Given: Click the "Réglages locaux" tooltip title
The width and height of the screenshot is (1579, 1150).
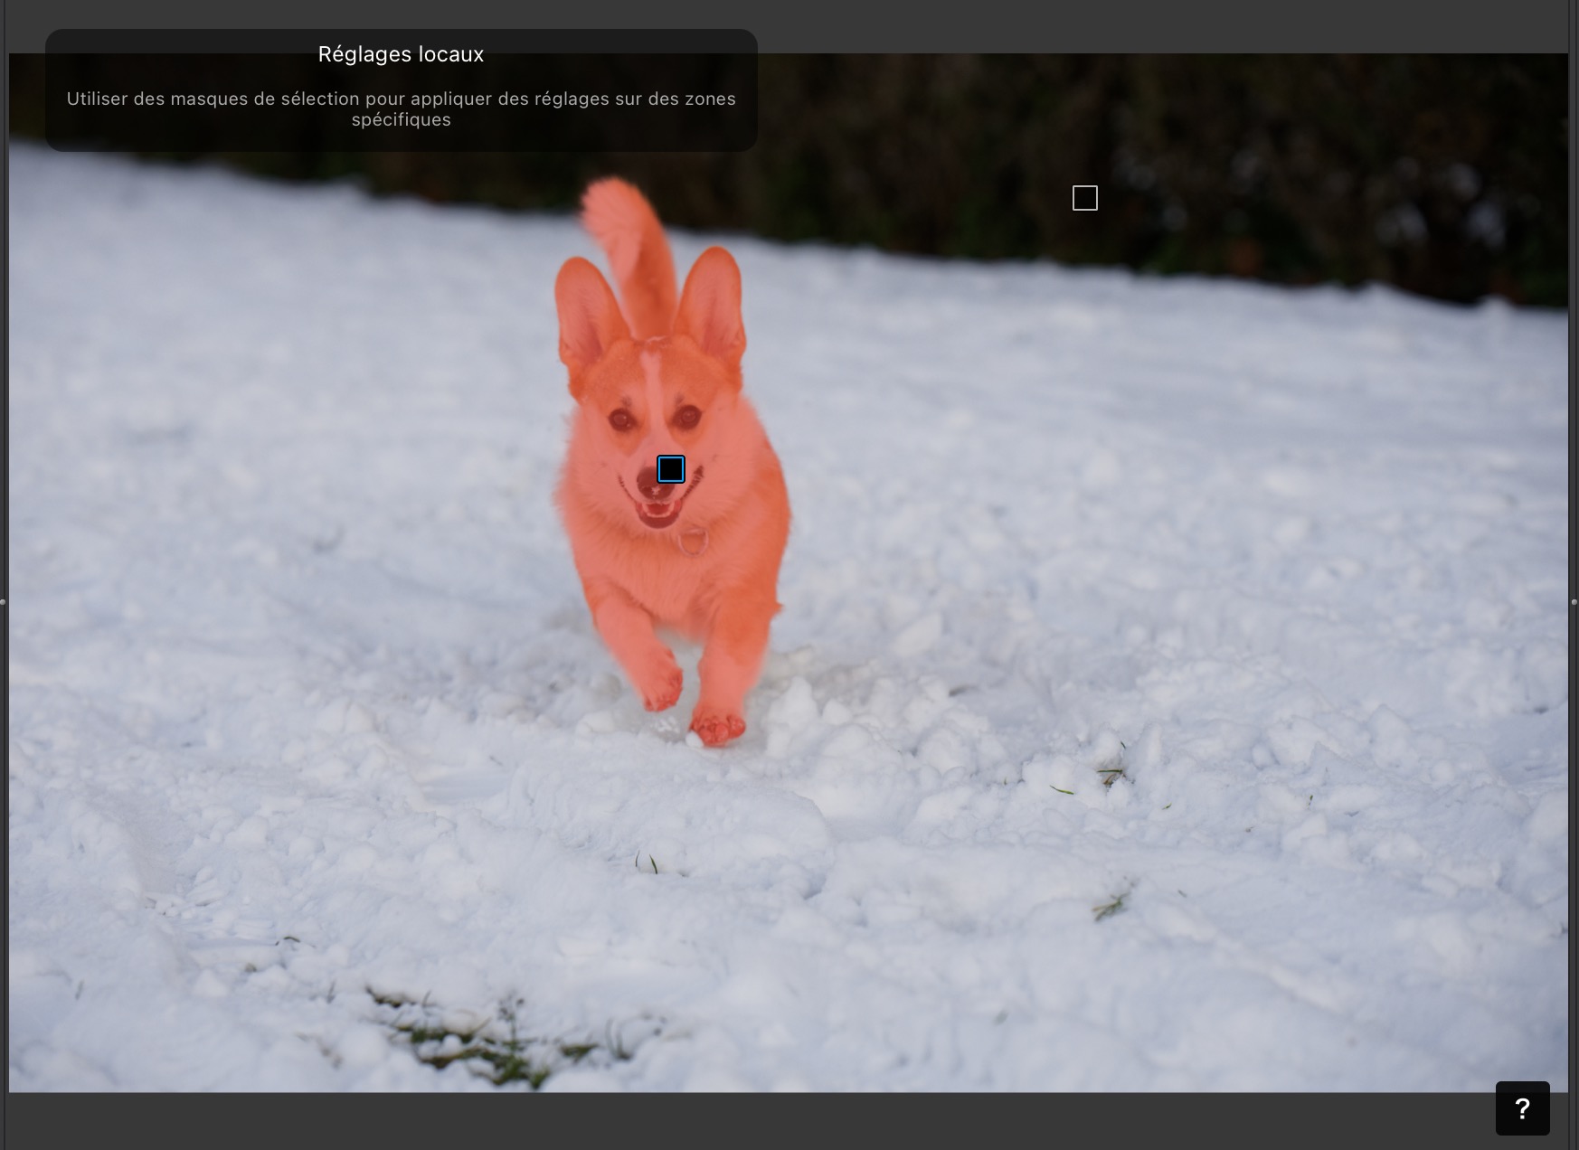Looking at the screenshot, I should pos(401,54).
